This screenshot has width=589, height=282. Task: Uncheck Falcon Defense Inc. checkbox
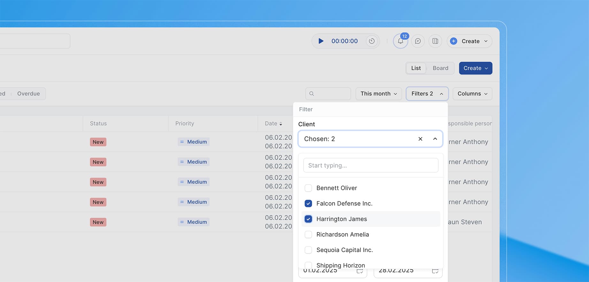(x=308, y=204)
